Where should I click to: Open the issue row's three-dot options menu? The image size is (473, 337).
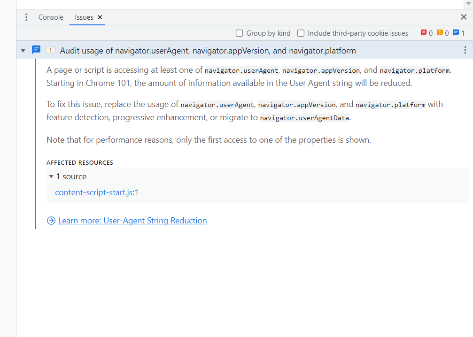tap(465, 50)
